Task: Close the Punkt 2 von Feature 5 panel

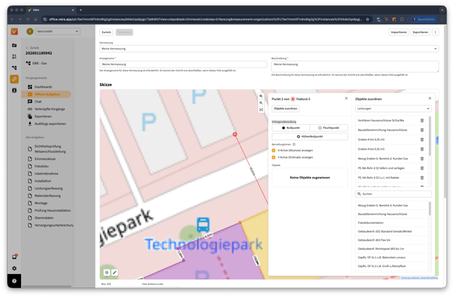Action: point(346,98)
